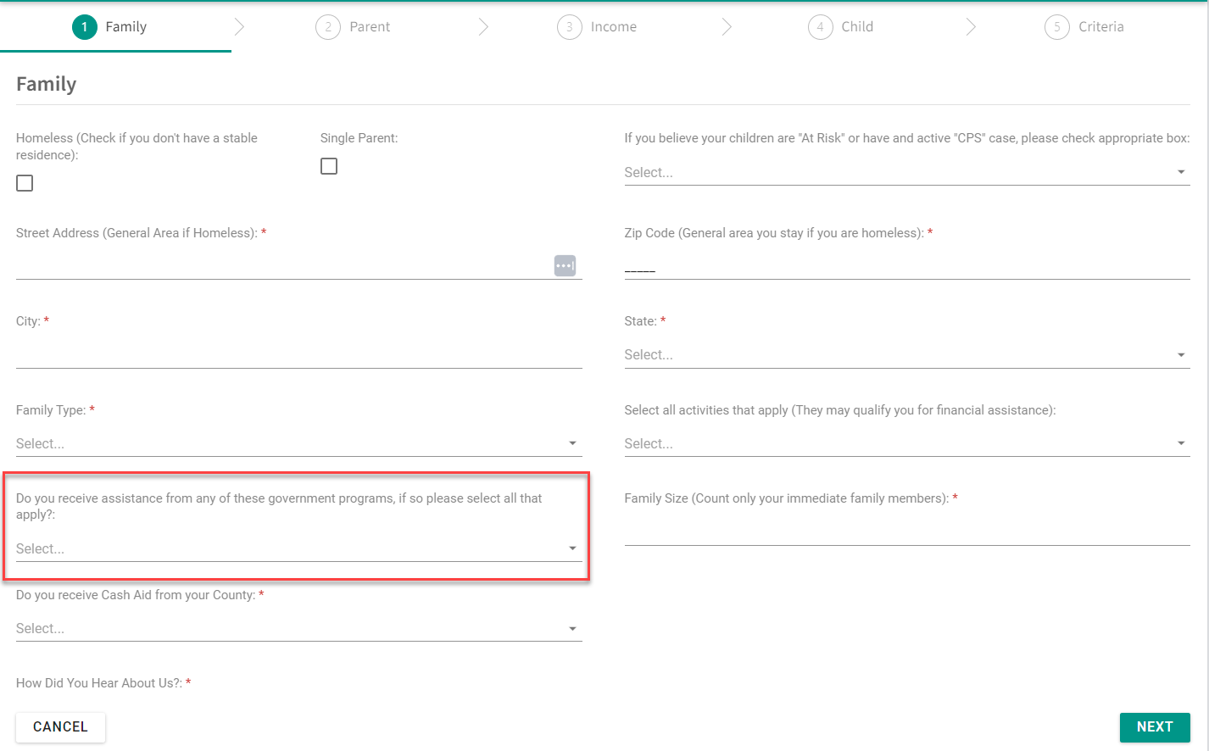The height and width of the screenshot is (751, 1209).
Task: Click the chevron arrow after Family step
Action: (x=239, y=27)
